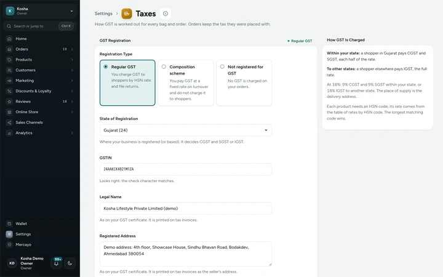Viewport: 443px width, 277px height.
Task: Click the 'How GST Is Charged' heading
Action: point(346,40)
